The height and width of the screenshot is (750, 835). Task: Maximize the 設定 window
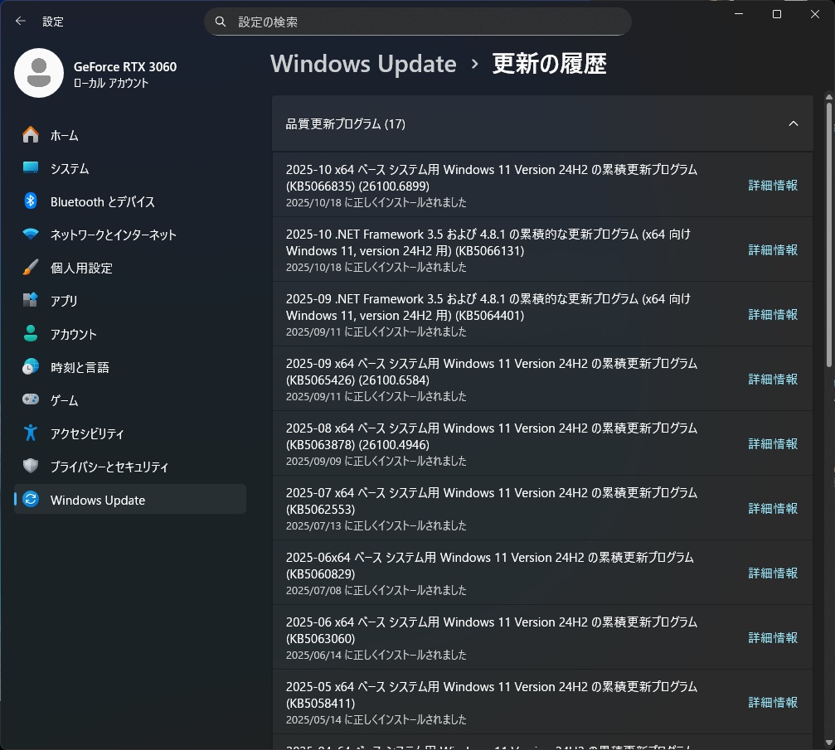pyautogui.click(x=777, y=14)
